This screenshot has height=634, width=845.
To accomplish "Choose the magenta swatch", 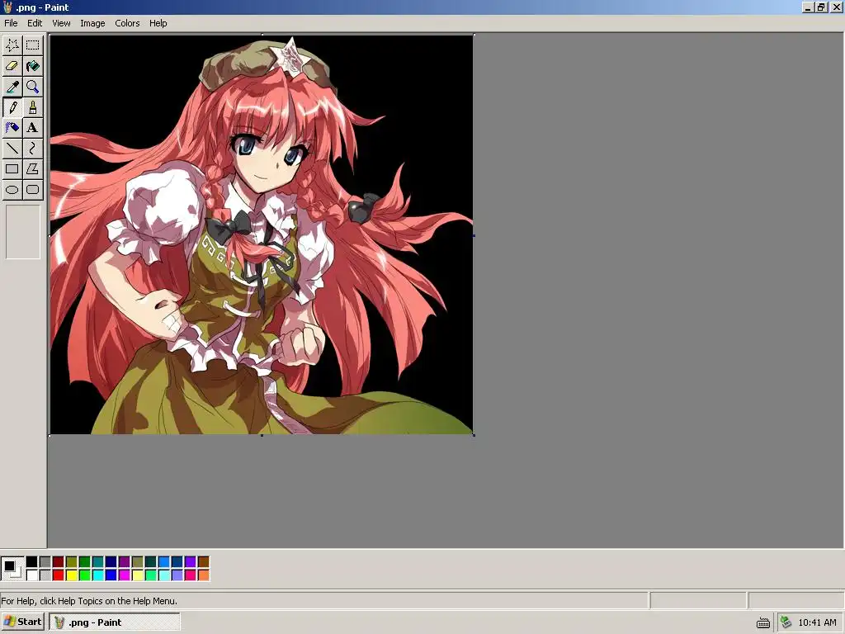I will pyautogui.click(x=125, y=575).
